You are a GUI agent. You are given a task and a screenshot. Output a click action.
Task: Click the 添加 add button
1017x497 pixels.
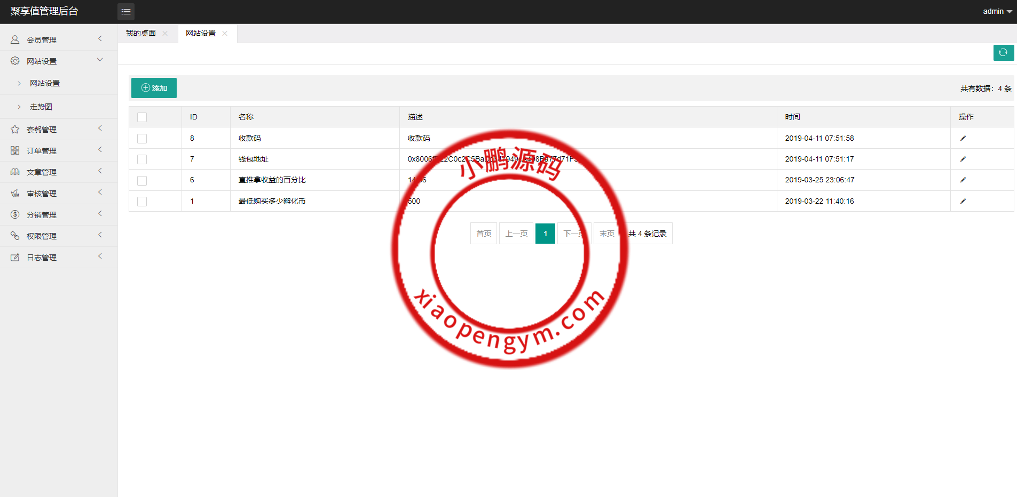pyautogui.click(x=154, y=87)
